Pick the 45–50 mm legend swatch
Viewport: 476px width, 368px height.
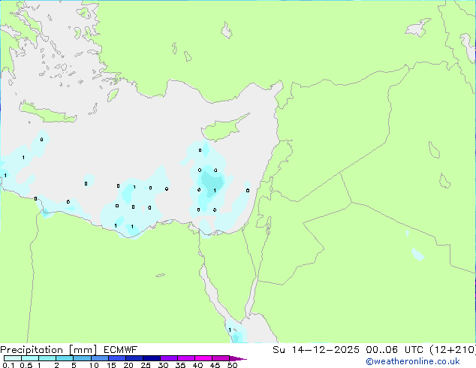coord(221,358)
